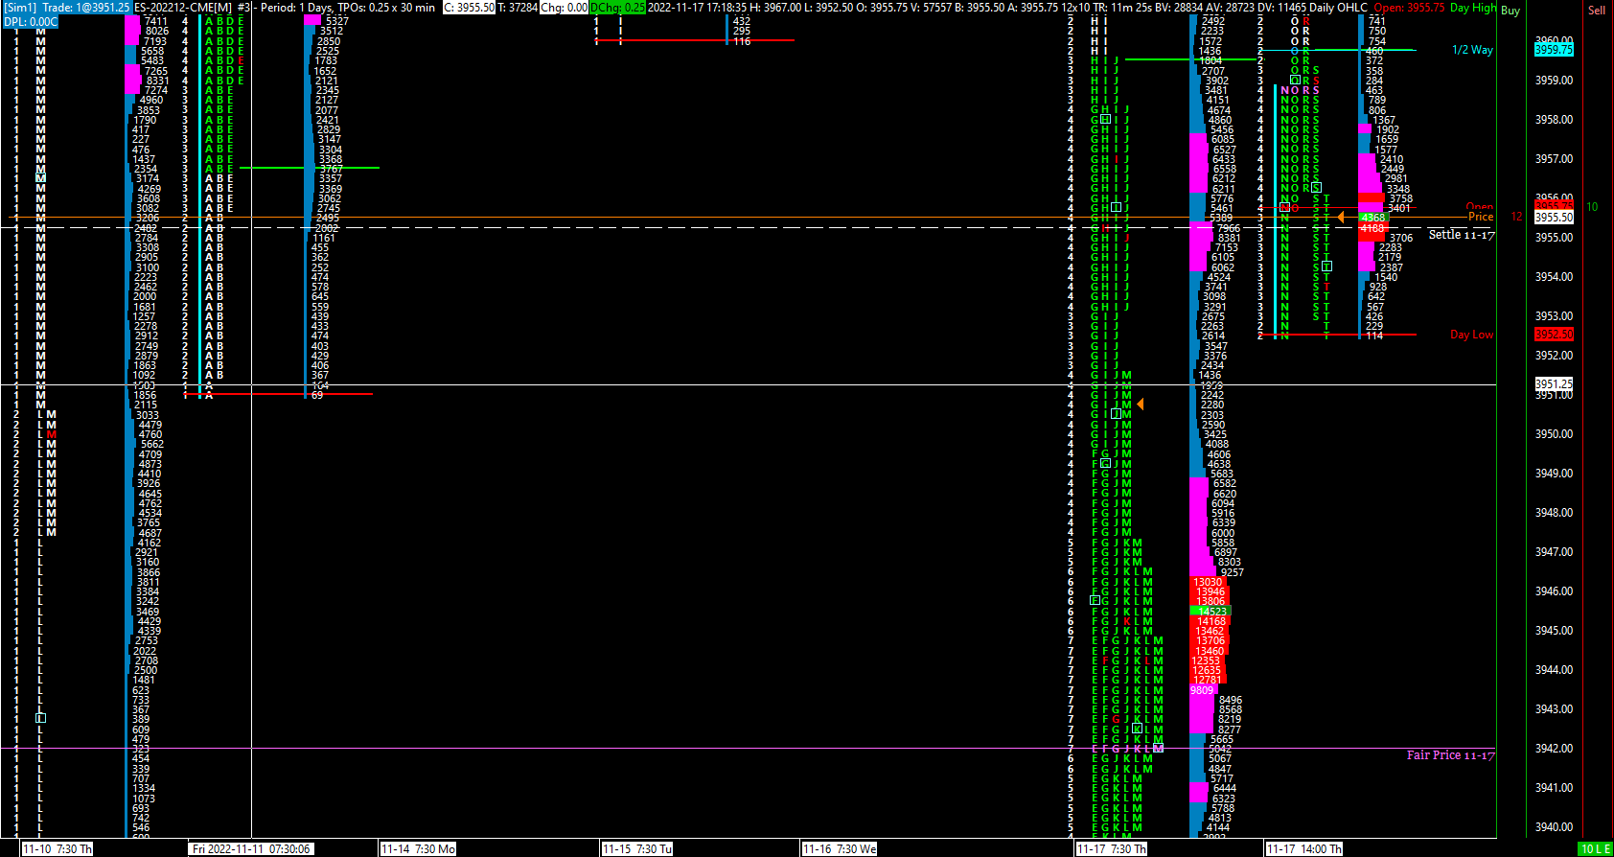The height and width of the screenshot is (857, 1614).
Task: Select the 'Fri 2022-11-11 07:30:06' time label
Action: 251,849
